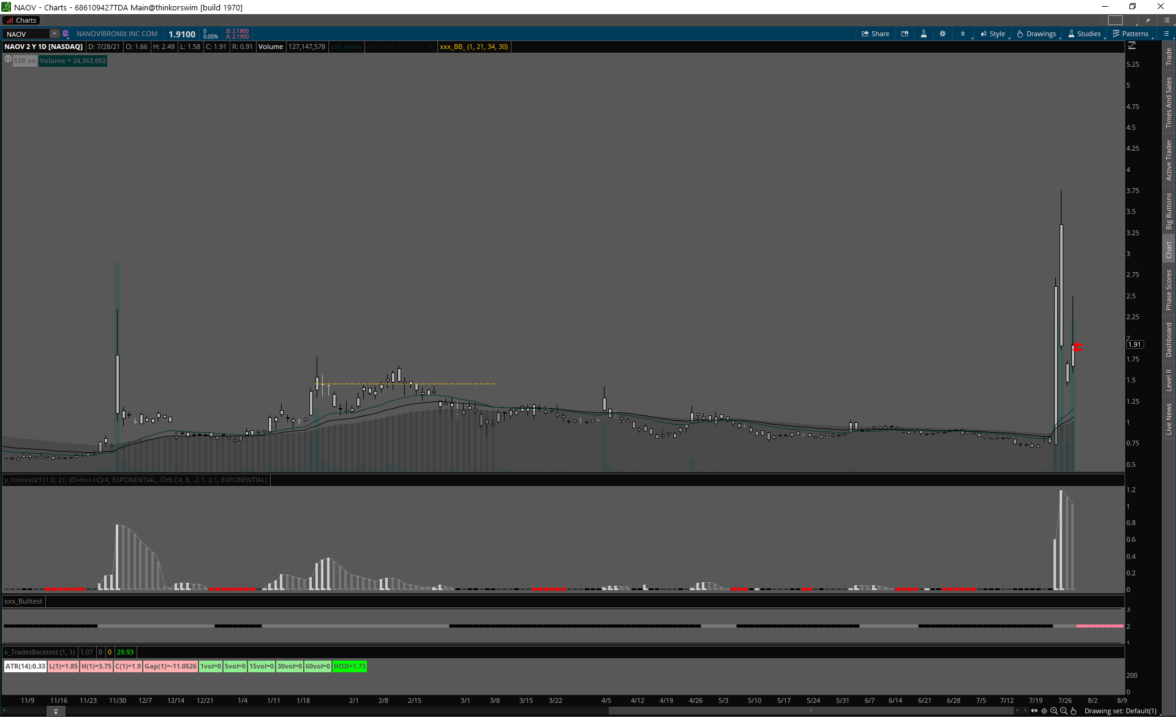Switch to the Charts tab

pos(21,20)
